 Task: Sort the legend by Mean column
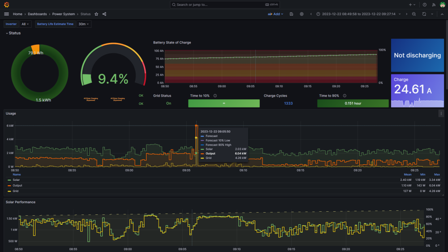407,175
